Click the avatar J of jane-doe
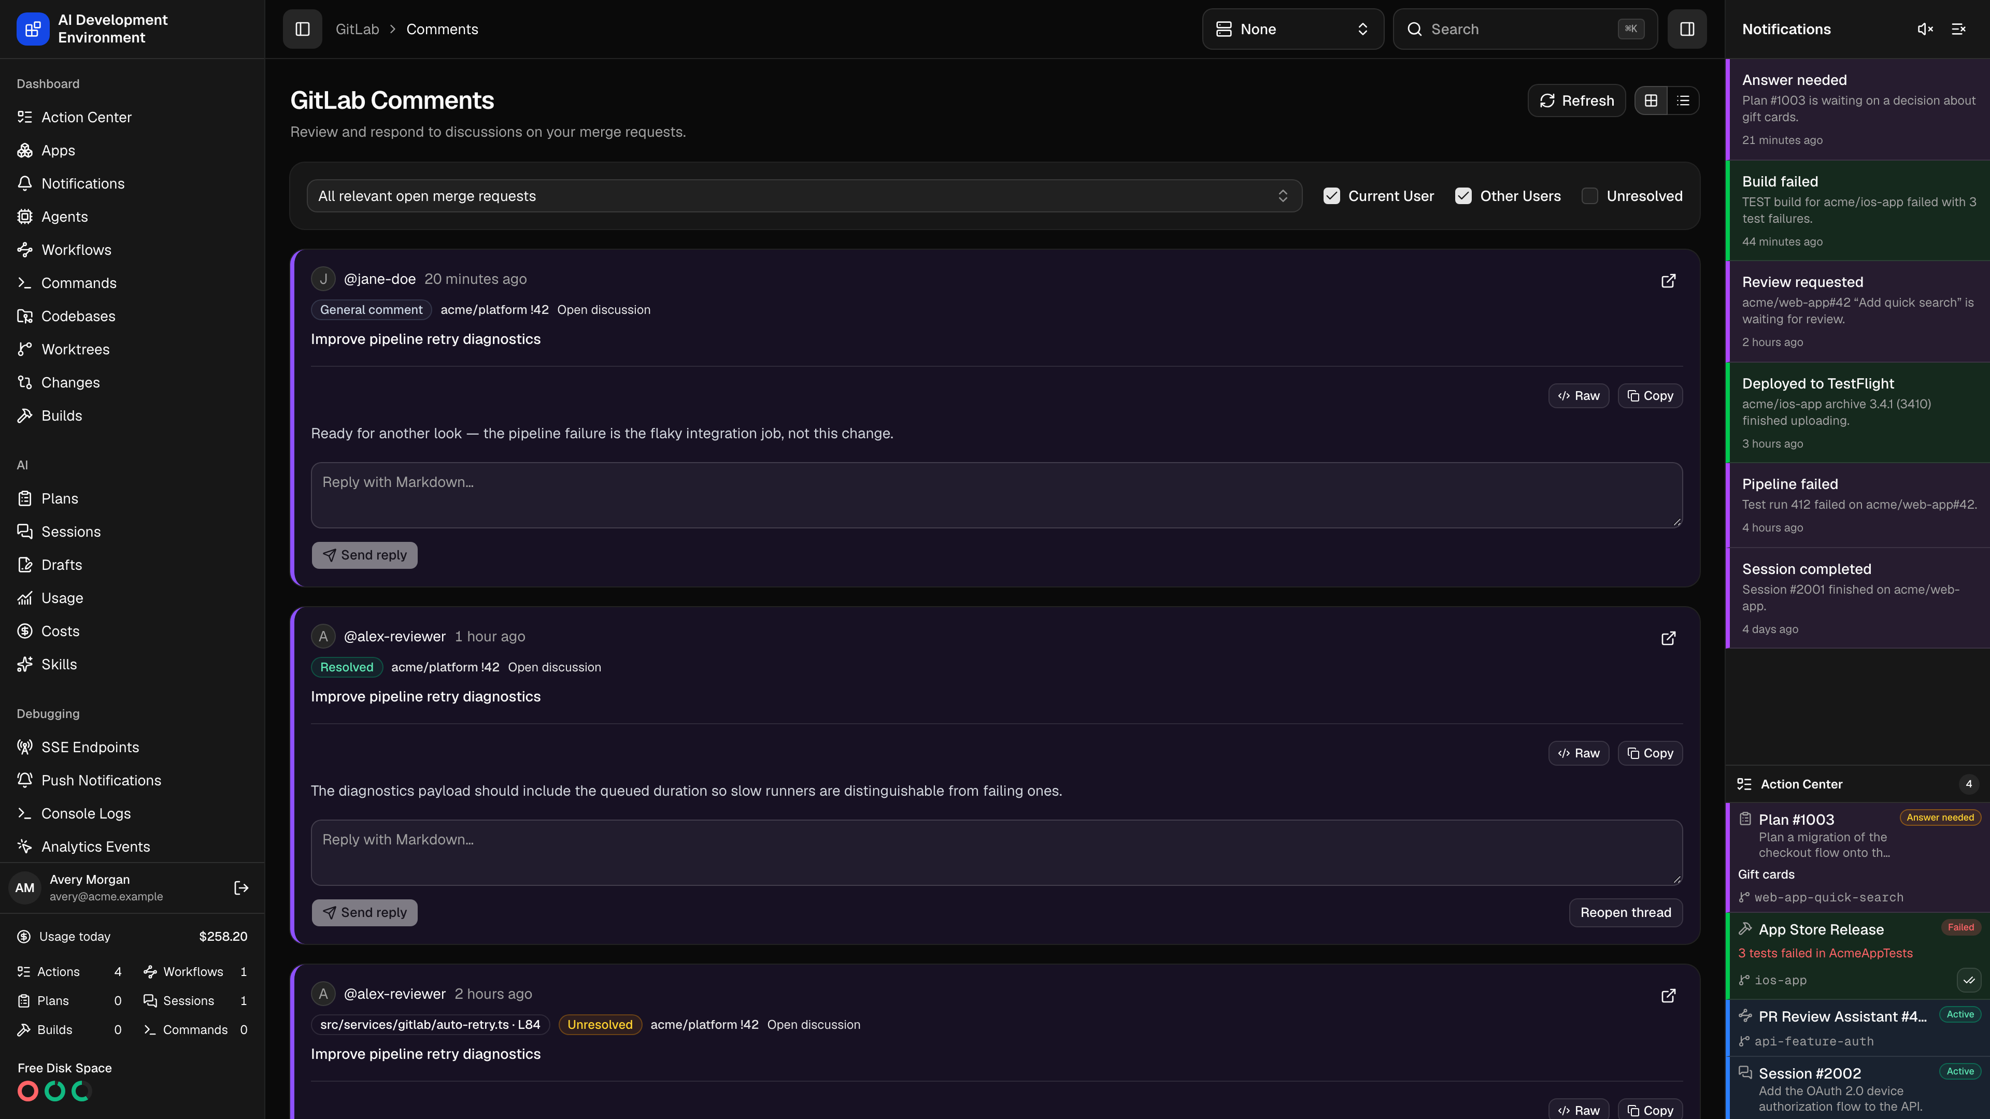1990x1119 pixels. pyautogui.click(x=323, y=279)
